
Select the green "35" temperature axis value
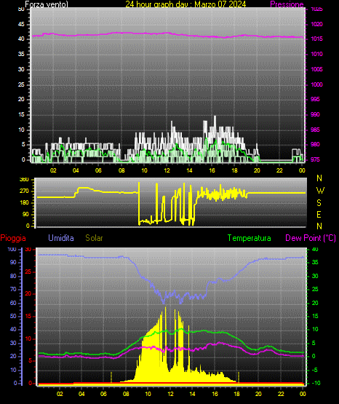pos(315,262)
